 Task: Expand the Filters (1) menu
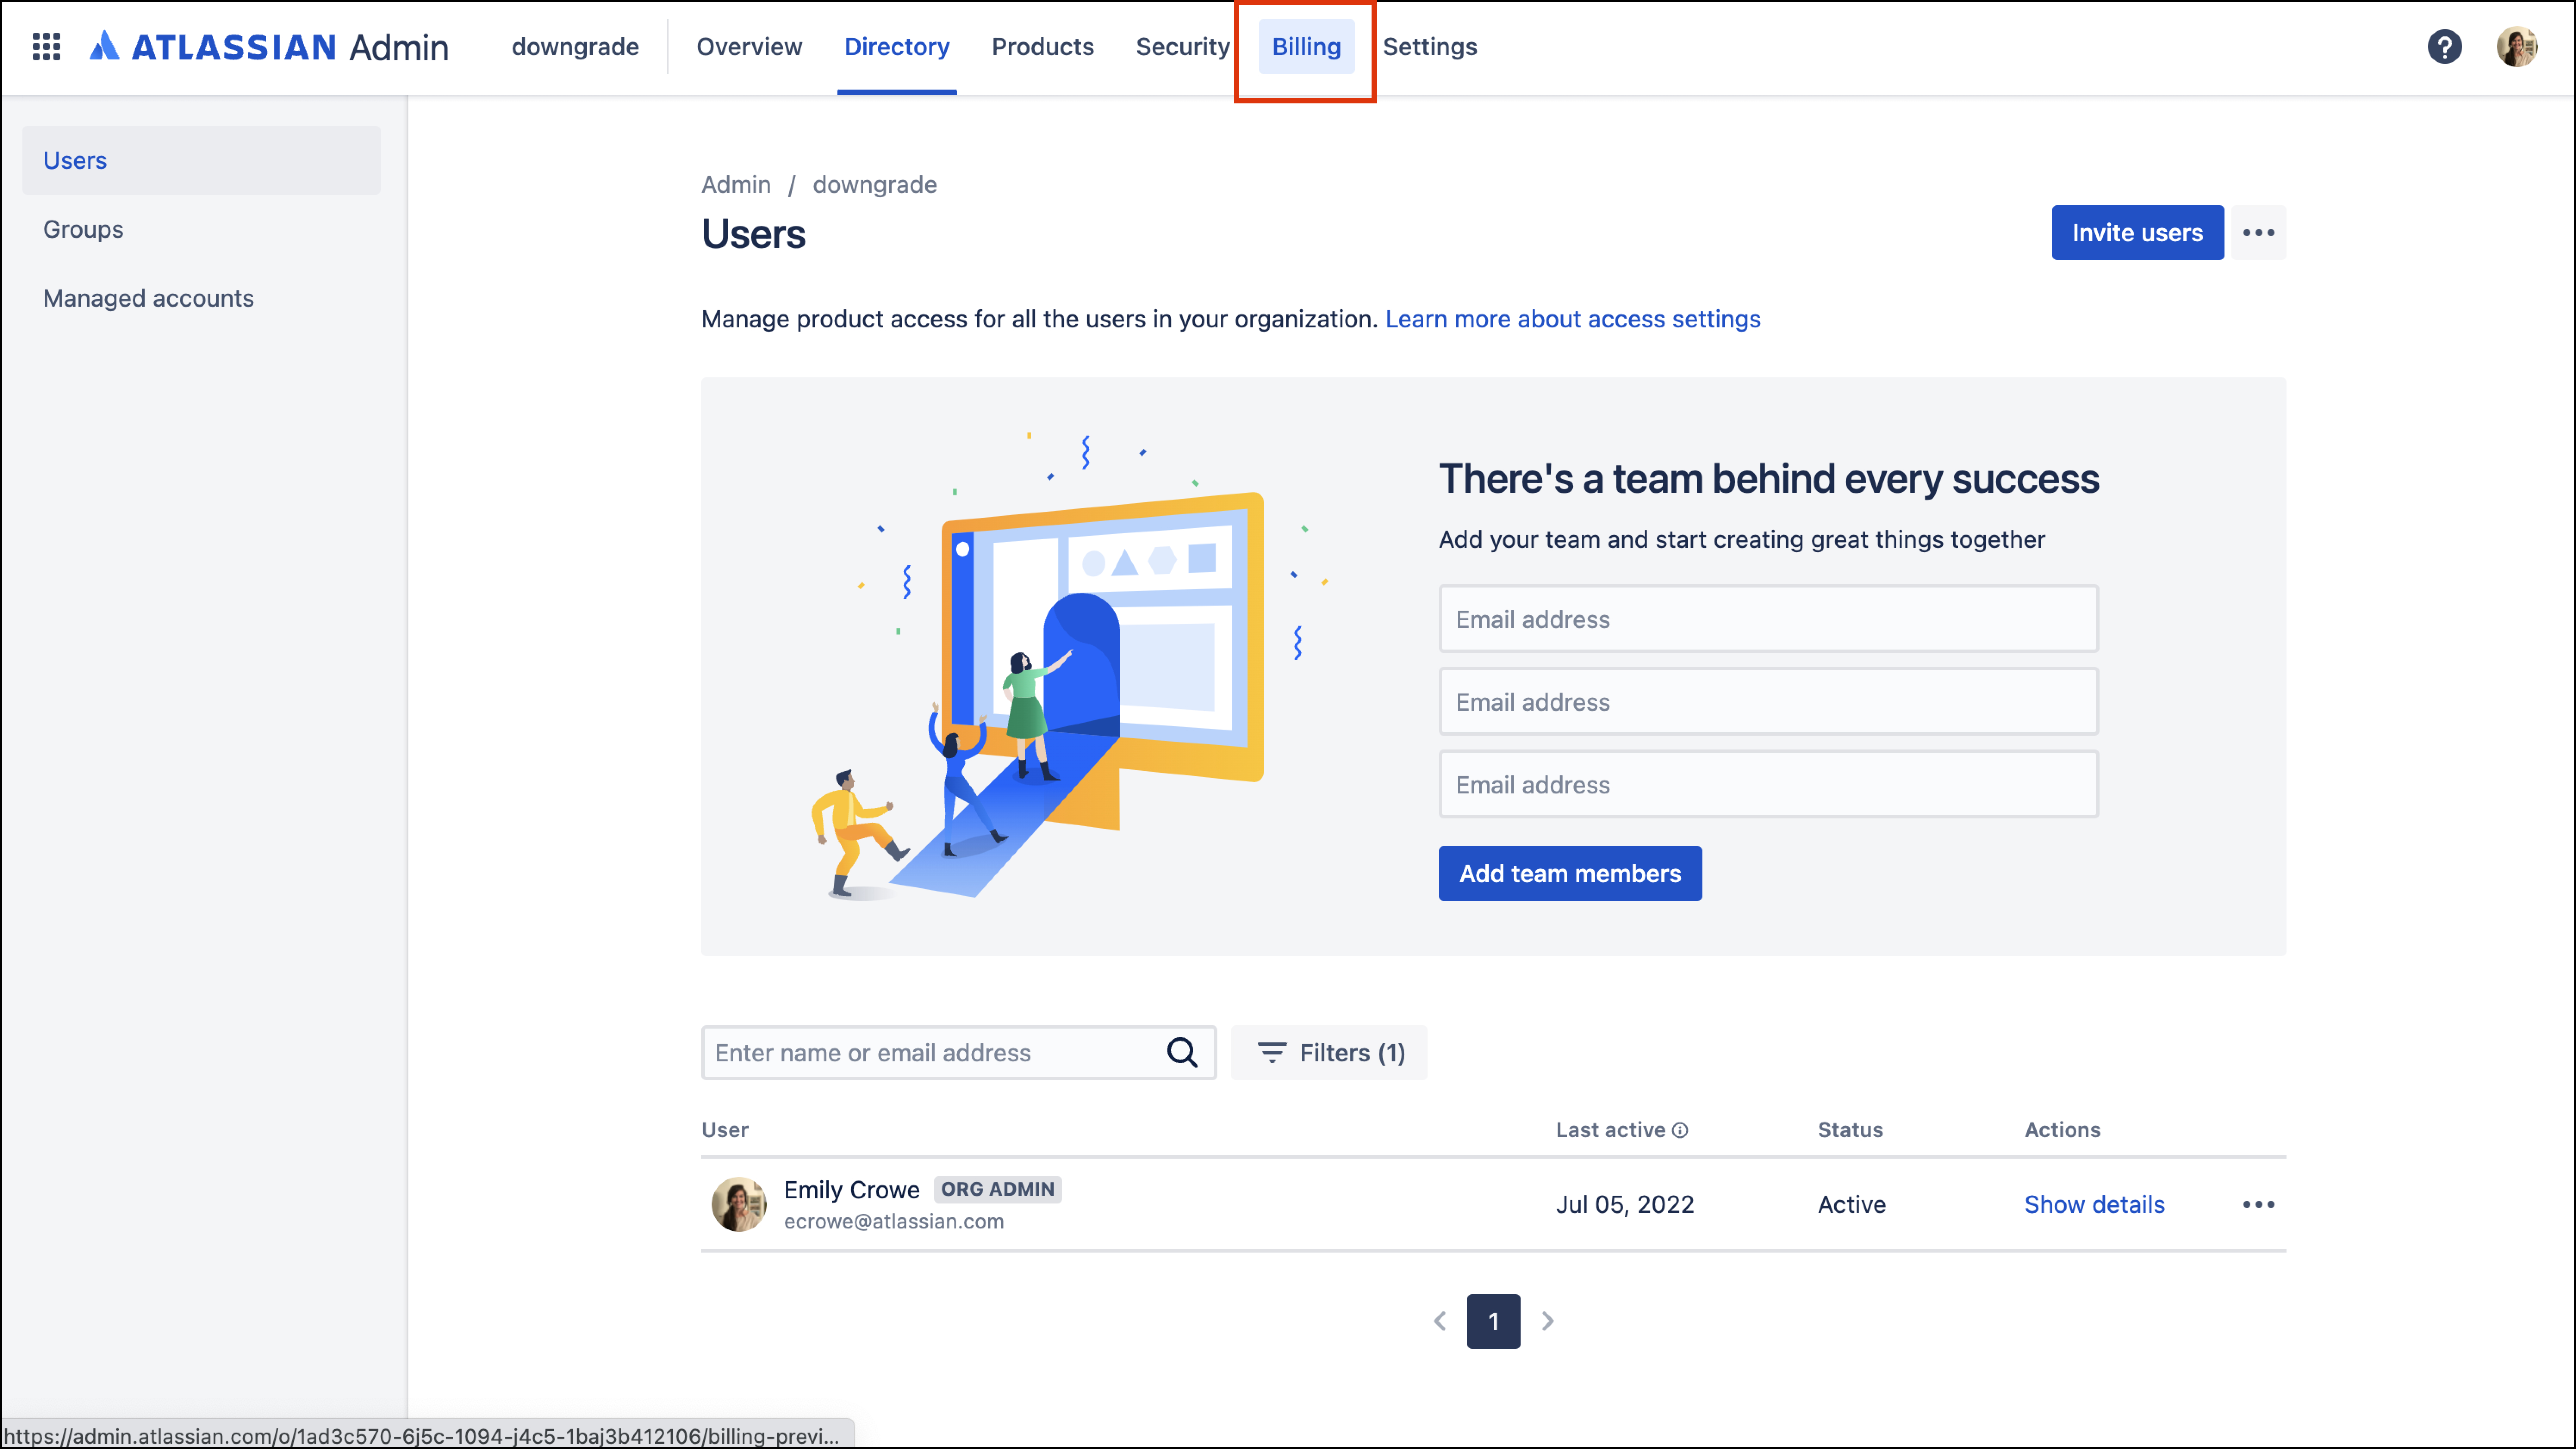coord(1329,1052)
